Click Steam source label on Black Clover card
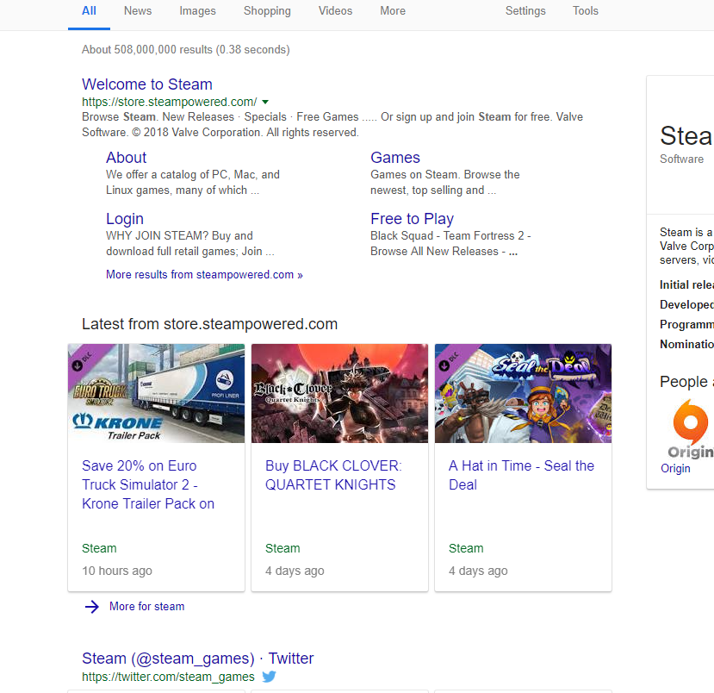 [x=282, y=548]
